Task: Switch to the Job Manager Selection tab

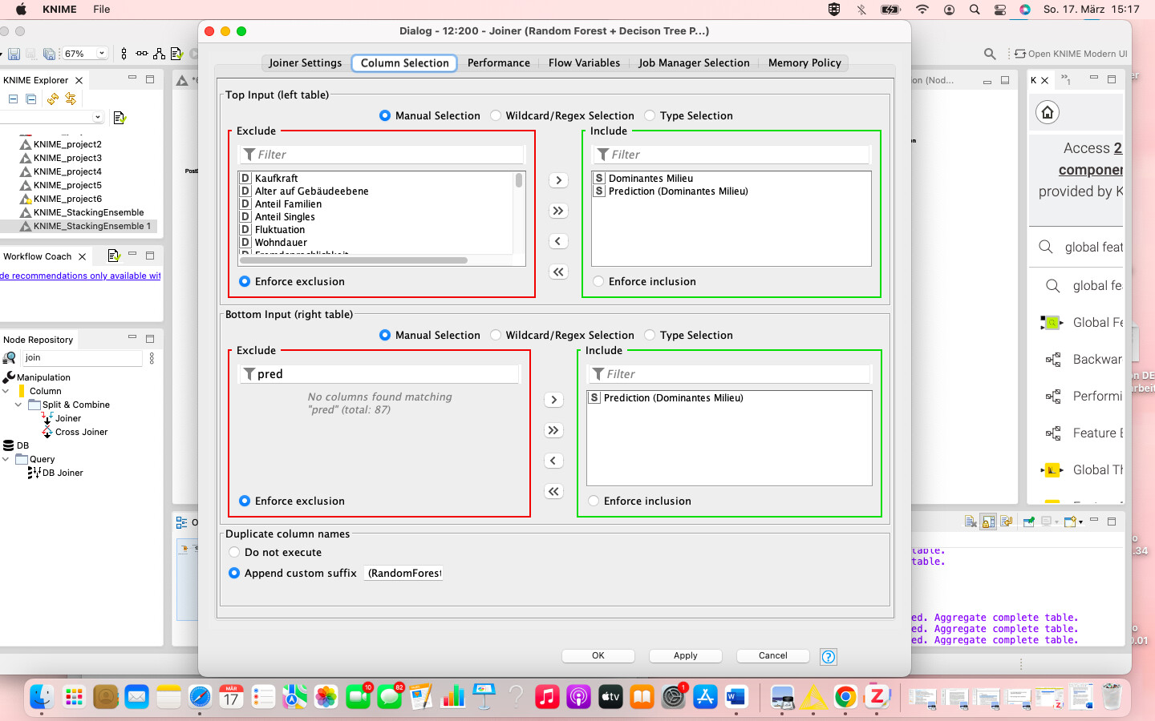Action: point(694,62)
